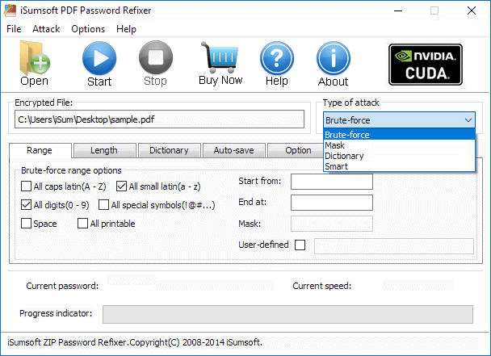The image size is (491, 356).
Task: Open the Help menu
Action: [126, 29]
